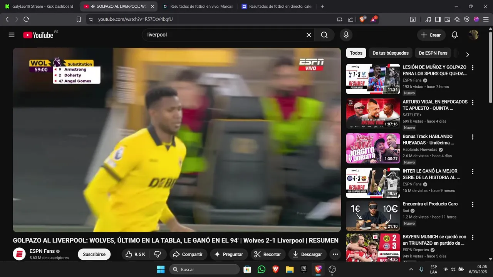Open the ESPN Fans channel avatar

click(x=19, y=254)
